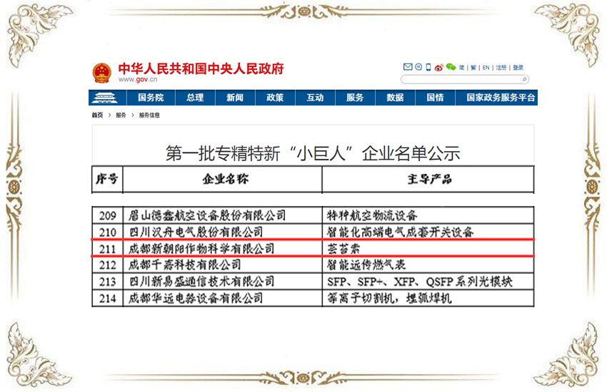Click the round message bubble icon
Viewport: 607px width, 392px height.
pyautogui.click(x=418, y=68)
